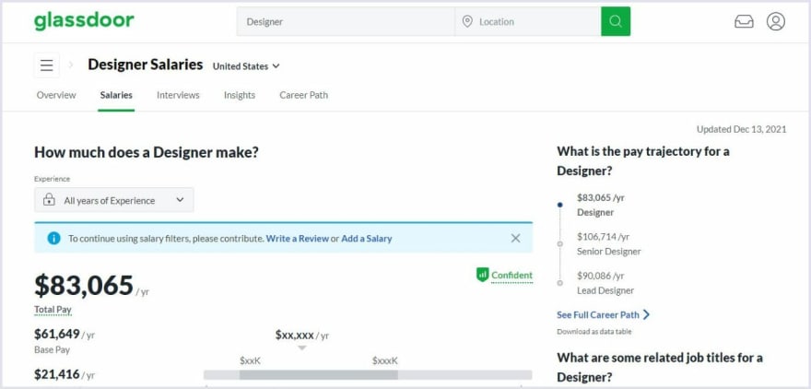Open the Career Path tab
This screenshot has height=389, width=811.
(303, 95)
